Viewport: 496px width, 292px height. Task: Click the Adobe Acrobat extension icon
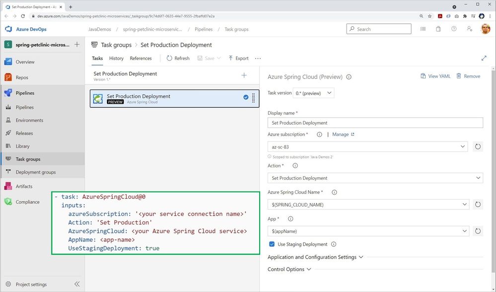coord(440,16)
